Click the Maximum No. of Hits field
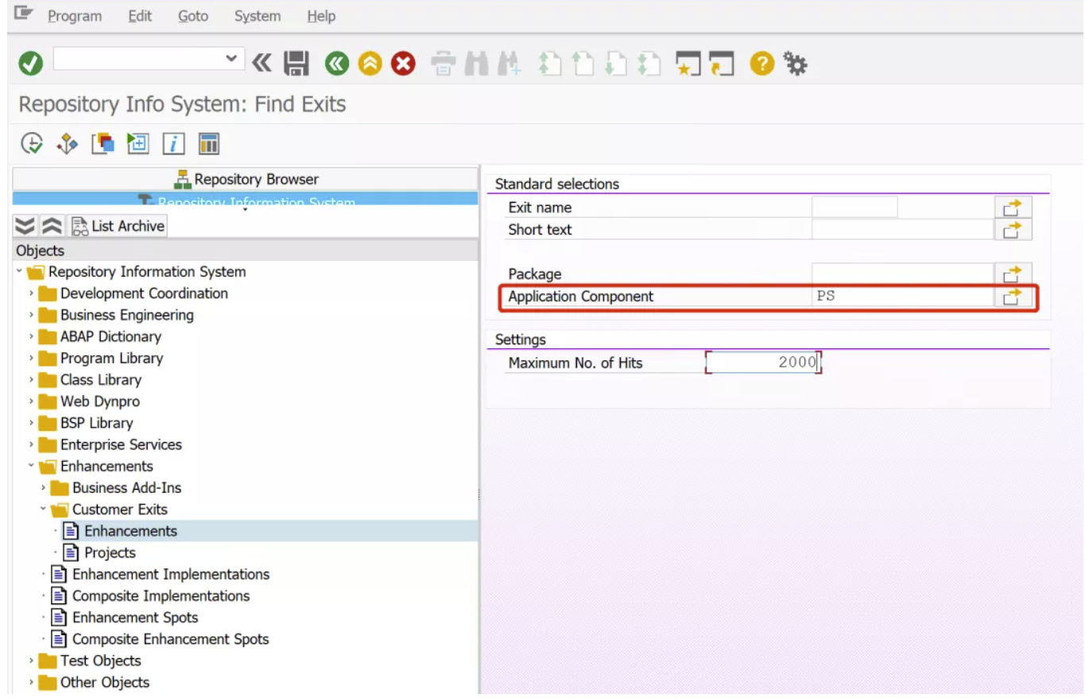The width and height of the screenshot is (1085, 698). point(763,363)
